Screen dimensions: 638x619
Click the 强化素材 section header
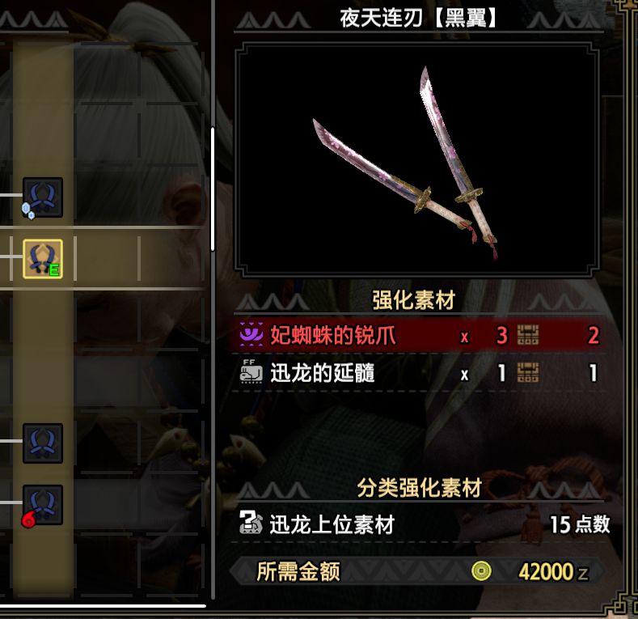click(413, 300)
